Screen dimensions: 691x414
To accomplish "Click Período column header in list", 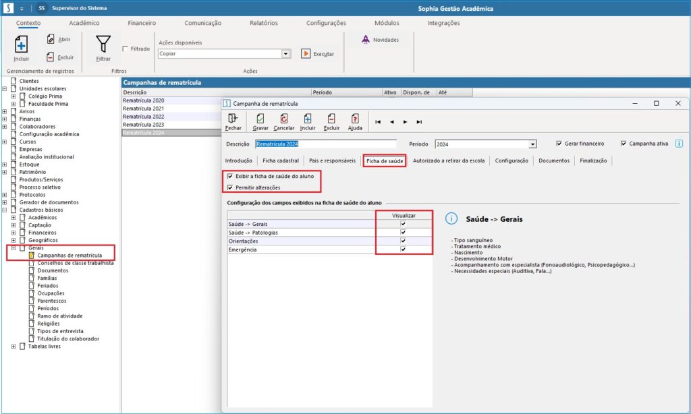I will 346,92.
